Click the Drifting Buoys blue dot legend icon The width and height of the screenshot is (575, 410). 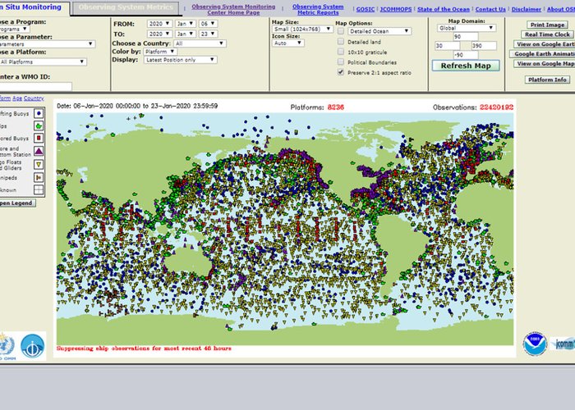(38, 113)
